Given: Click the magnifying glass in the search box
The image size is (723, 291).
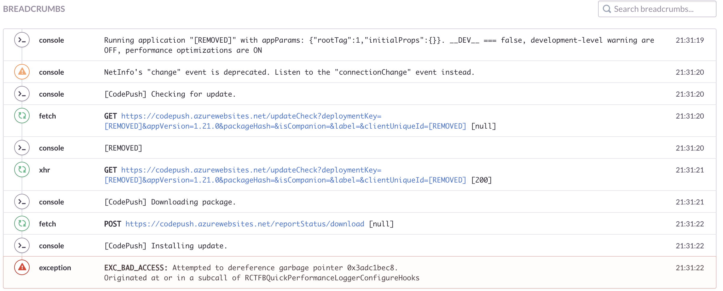Looking at the screenshot, I should [608, 9].
